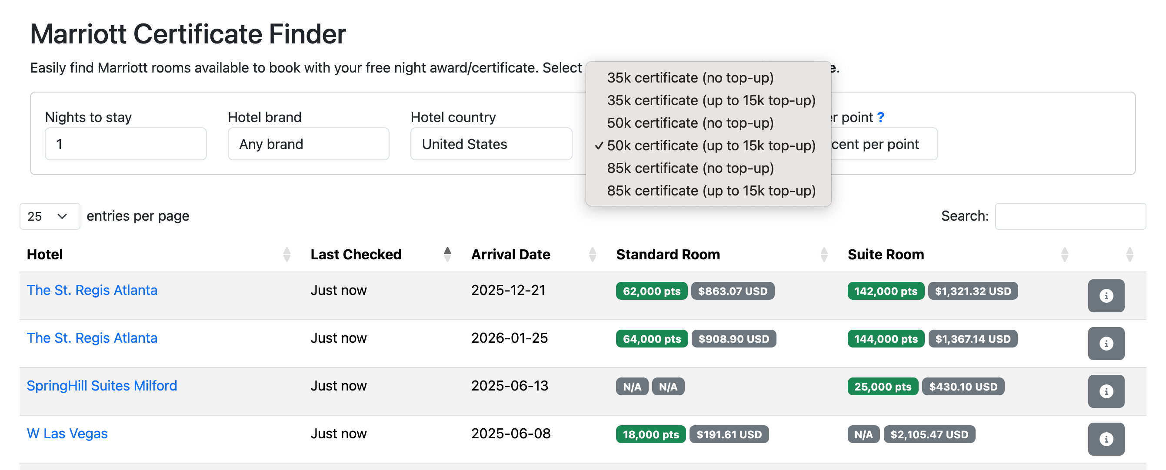
Task: Click the Last Checked column header
Action: (356, 254)
